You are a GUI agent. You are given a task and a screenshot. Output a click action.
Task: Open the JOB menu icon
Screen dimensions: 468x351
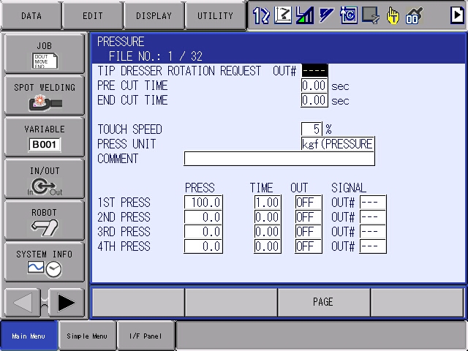[44, 54]
